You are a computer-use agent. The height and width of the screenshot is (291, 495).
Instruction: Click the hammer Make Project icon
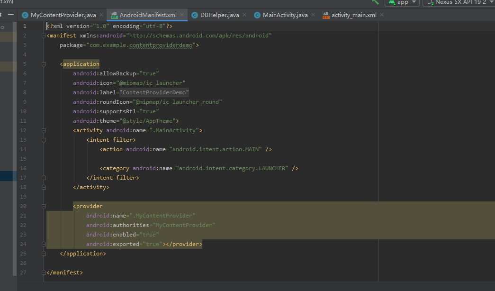pyautogui.click(x=375, y=2)
